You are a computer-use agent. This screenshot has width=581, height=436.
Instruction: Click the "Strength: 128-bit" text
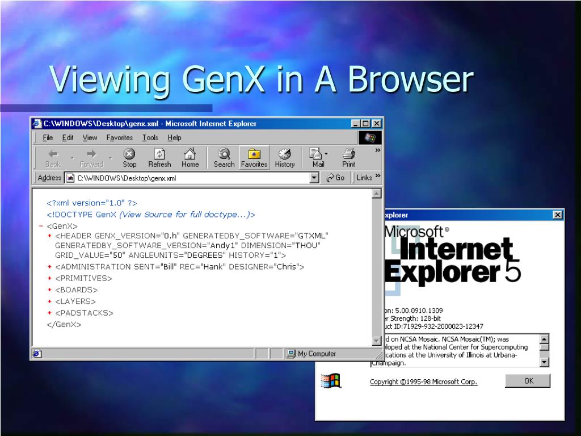coord(415,318)
